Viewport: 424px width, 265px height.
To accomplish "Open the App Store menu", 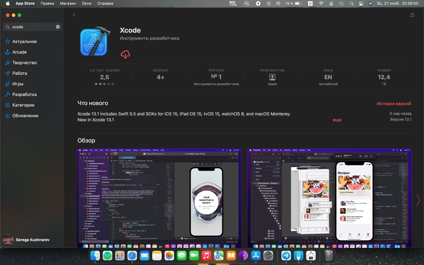I will point(25,3).
